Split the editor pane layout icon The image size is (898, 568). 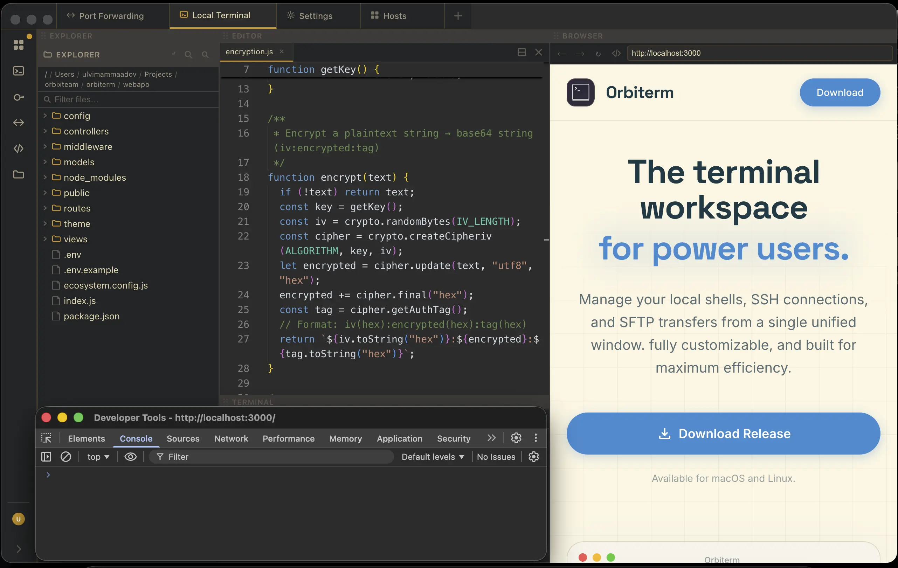522,52
